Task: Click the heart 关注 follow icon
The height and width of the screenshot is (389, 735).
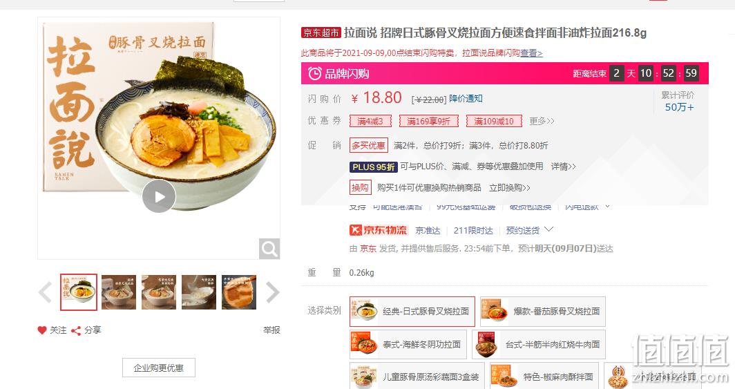Action: pyautogui.click(x=42, y=330)
